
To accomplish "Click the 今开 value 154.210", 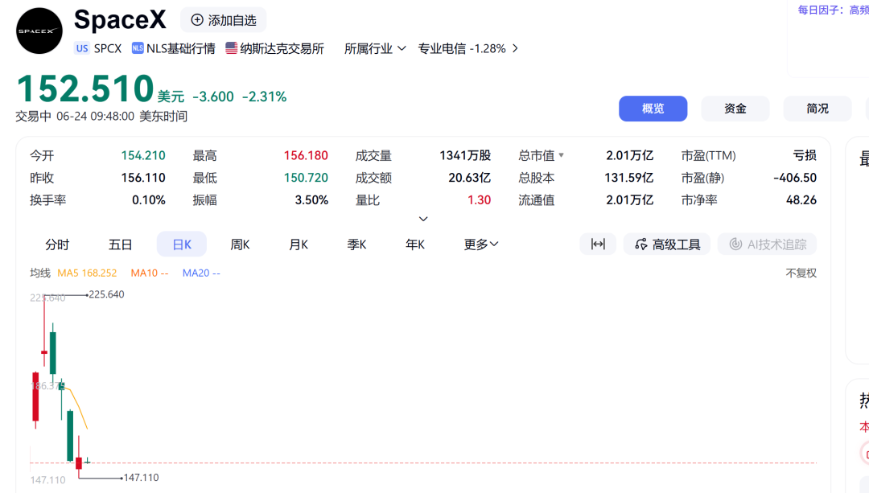I will tap(143, 156).
